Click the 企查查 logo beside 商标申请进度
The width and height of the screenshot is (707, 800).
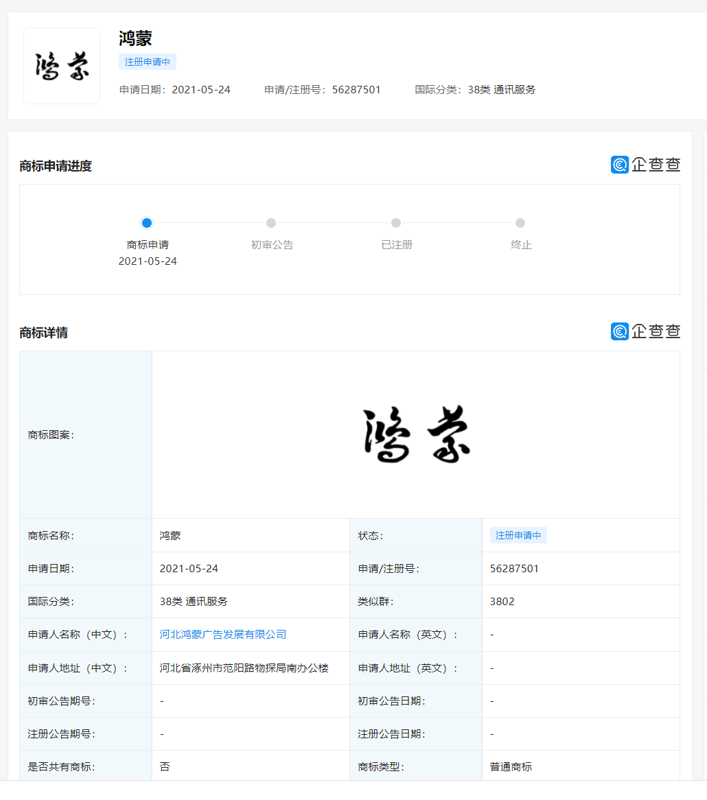[645, 165]
